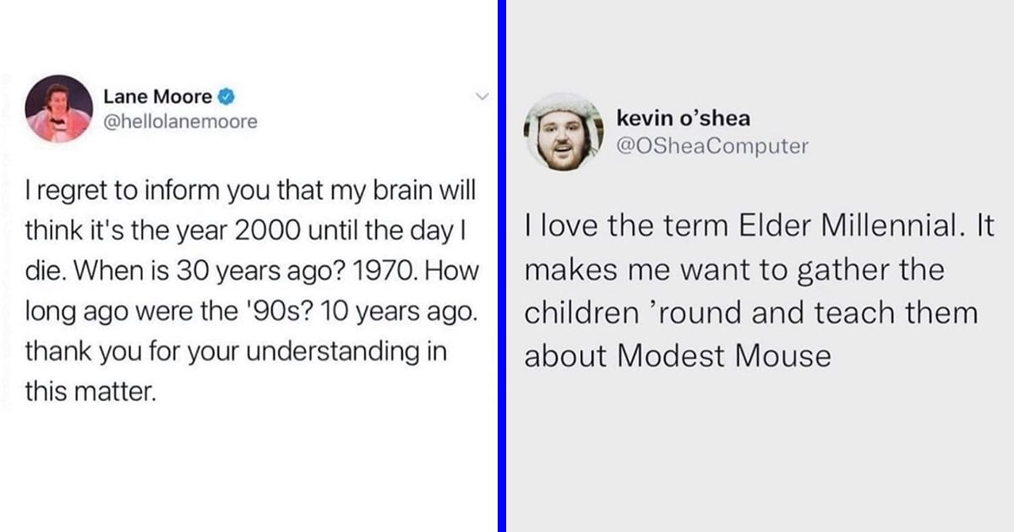The height and width of the screenshot is (532, 1014).
Task: Tap the verification checkmark beside the display name
Action: pyautogui.click(x=225, y=95)
